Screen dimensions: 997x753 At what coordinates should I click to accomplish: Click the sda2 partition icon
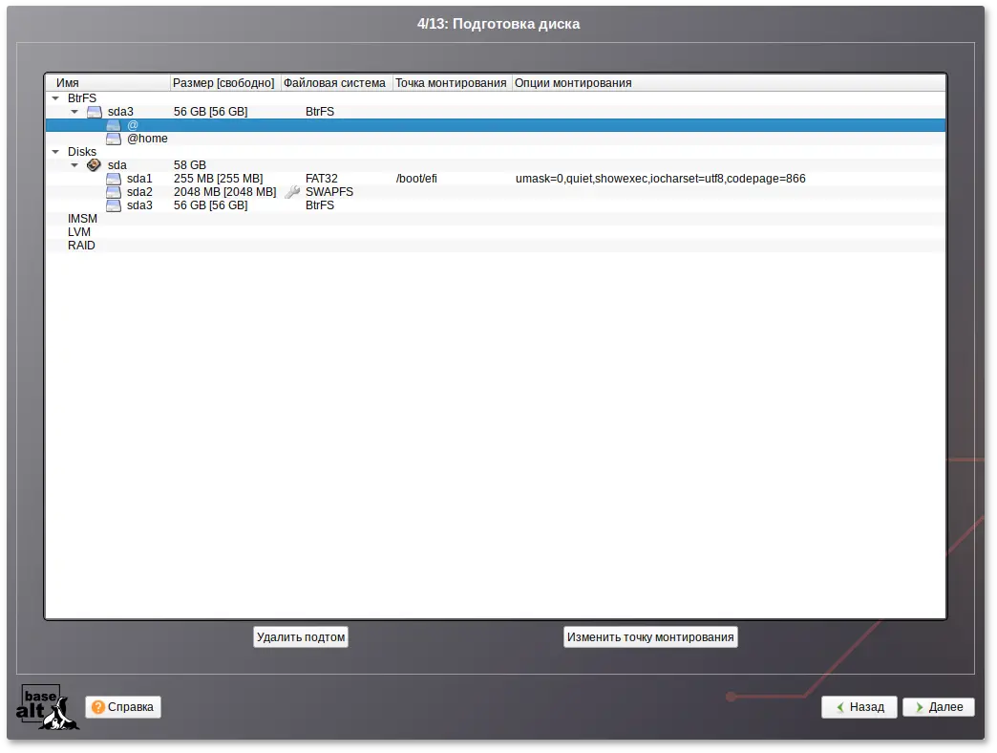pos(114,192)
